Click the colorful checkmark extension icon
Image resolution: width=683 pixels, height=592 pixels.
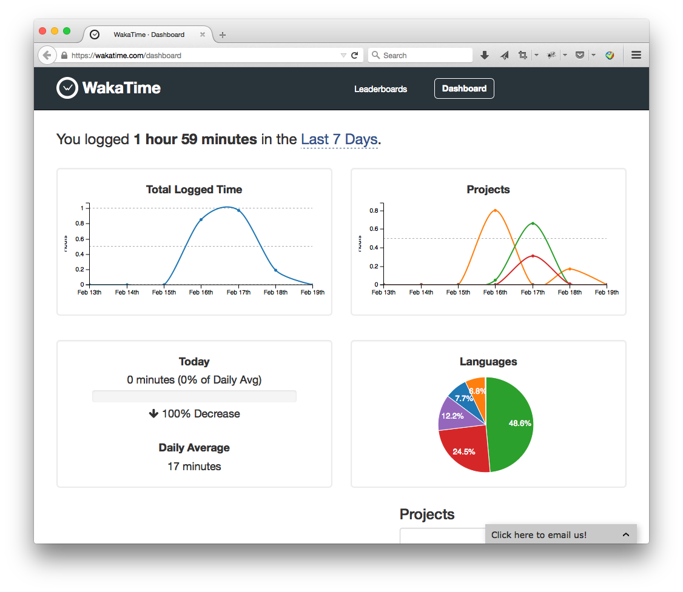pos(610,55)
